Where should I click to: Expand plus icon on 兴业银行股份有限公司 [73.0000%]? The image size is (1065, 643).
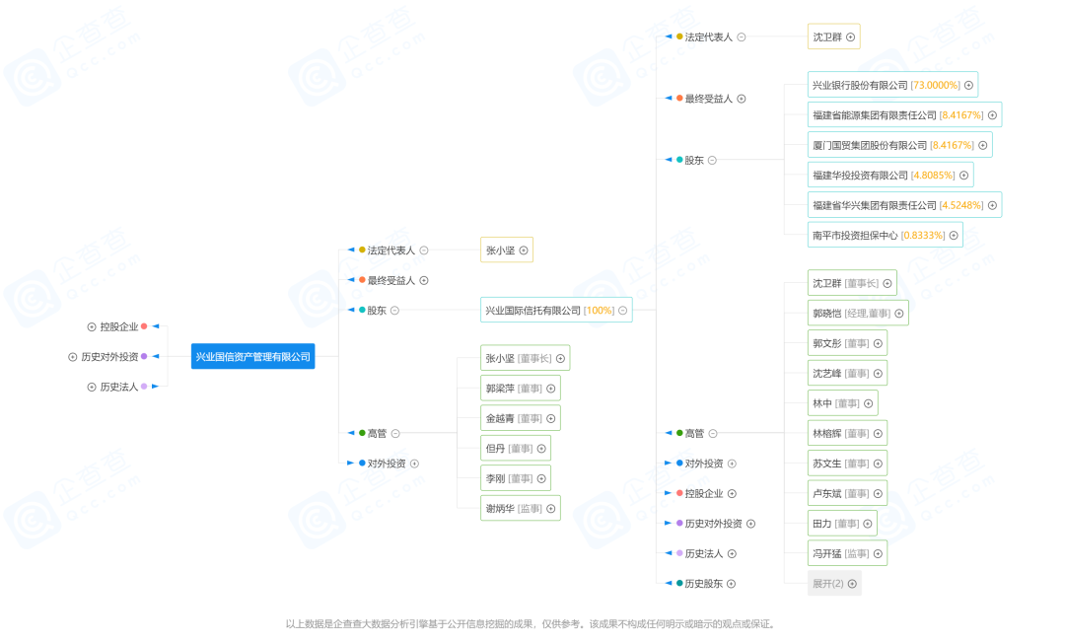pyautogui.click(x=969, y=86)
